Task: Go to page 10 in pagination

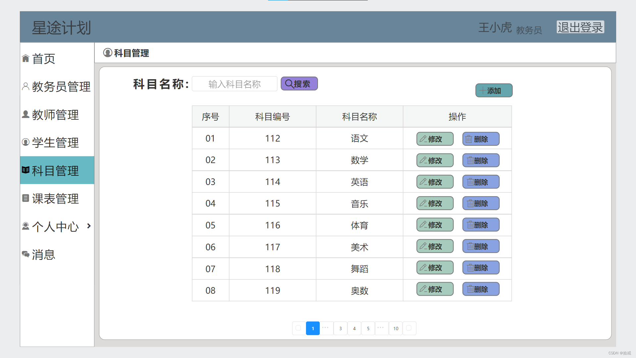Action: click(396, 328)
